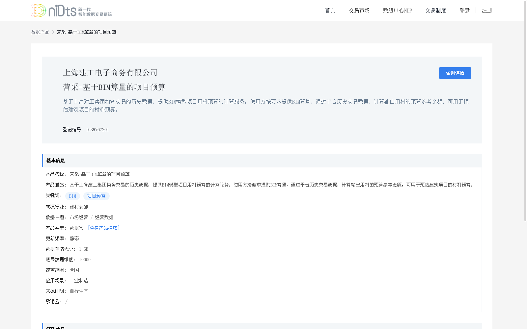Select the BIM keyword tag

point(72,196)
